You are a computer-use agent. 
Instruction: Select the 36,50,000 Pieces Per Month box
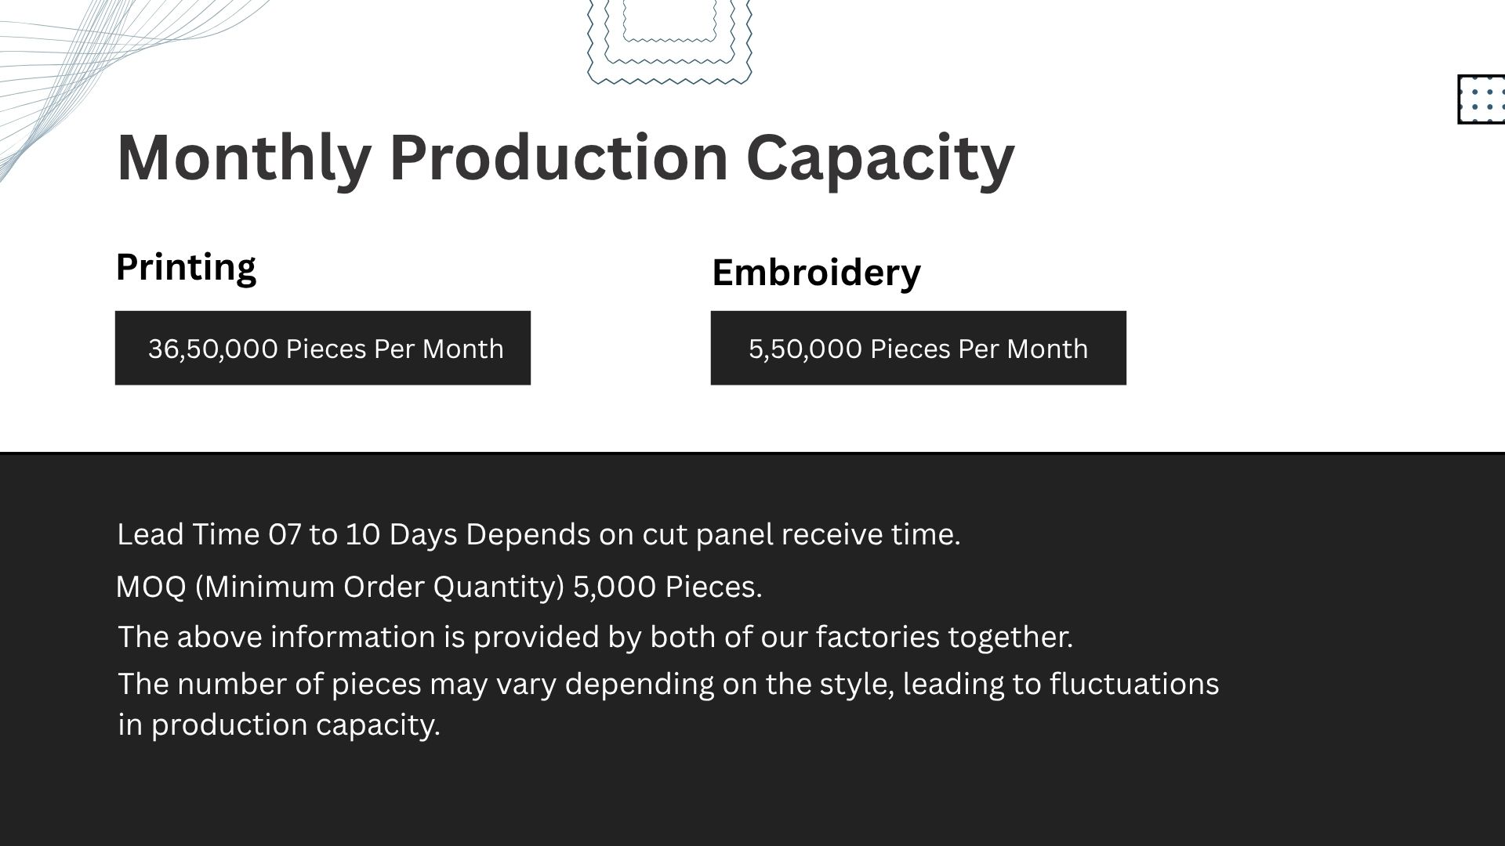(323, 348)
